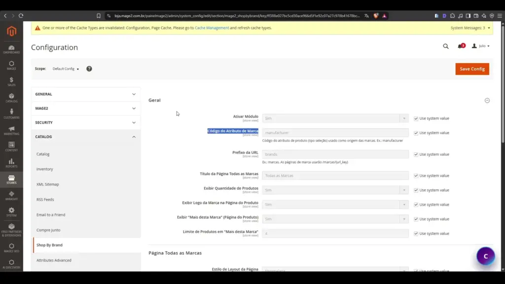Reload the page with browser refresh icon
The image size is (505, 284).
[21, 16]
